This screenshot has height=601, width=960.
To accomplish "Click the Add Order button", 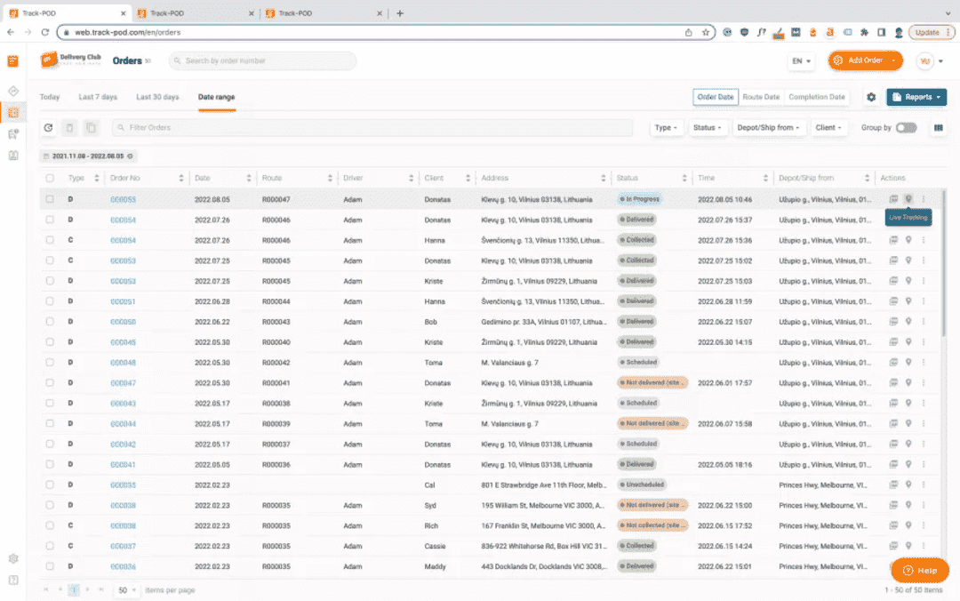I will (x=864, y=60).
